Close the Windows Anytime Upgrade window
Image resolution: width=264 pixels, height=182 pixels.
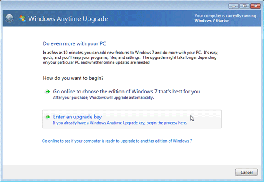click(x=255, y=6)
